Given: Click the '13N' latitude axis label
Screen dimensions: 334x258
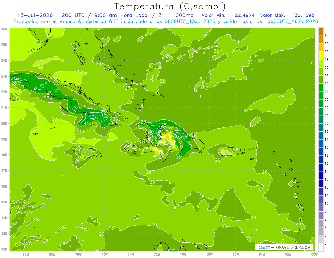Looking at the screenshot, I should (x=4, y=233).
